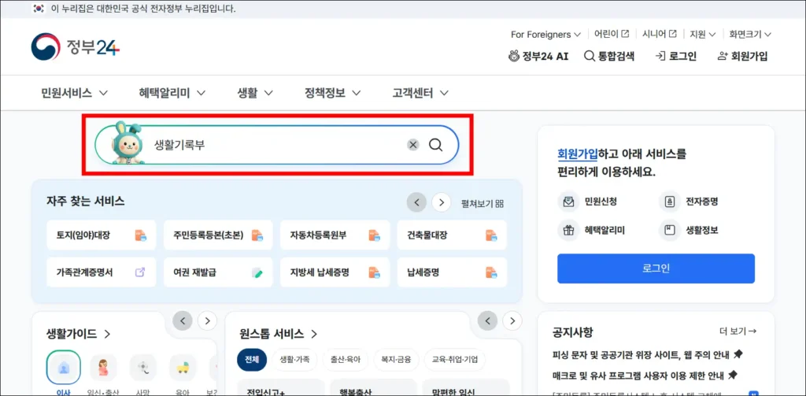Image resolution: width=806 pixels, height=396 pixels.
Task: Click 펼쳐보기 to expand services
Action: click(482, 203)
